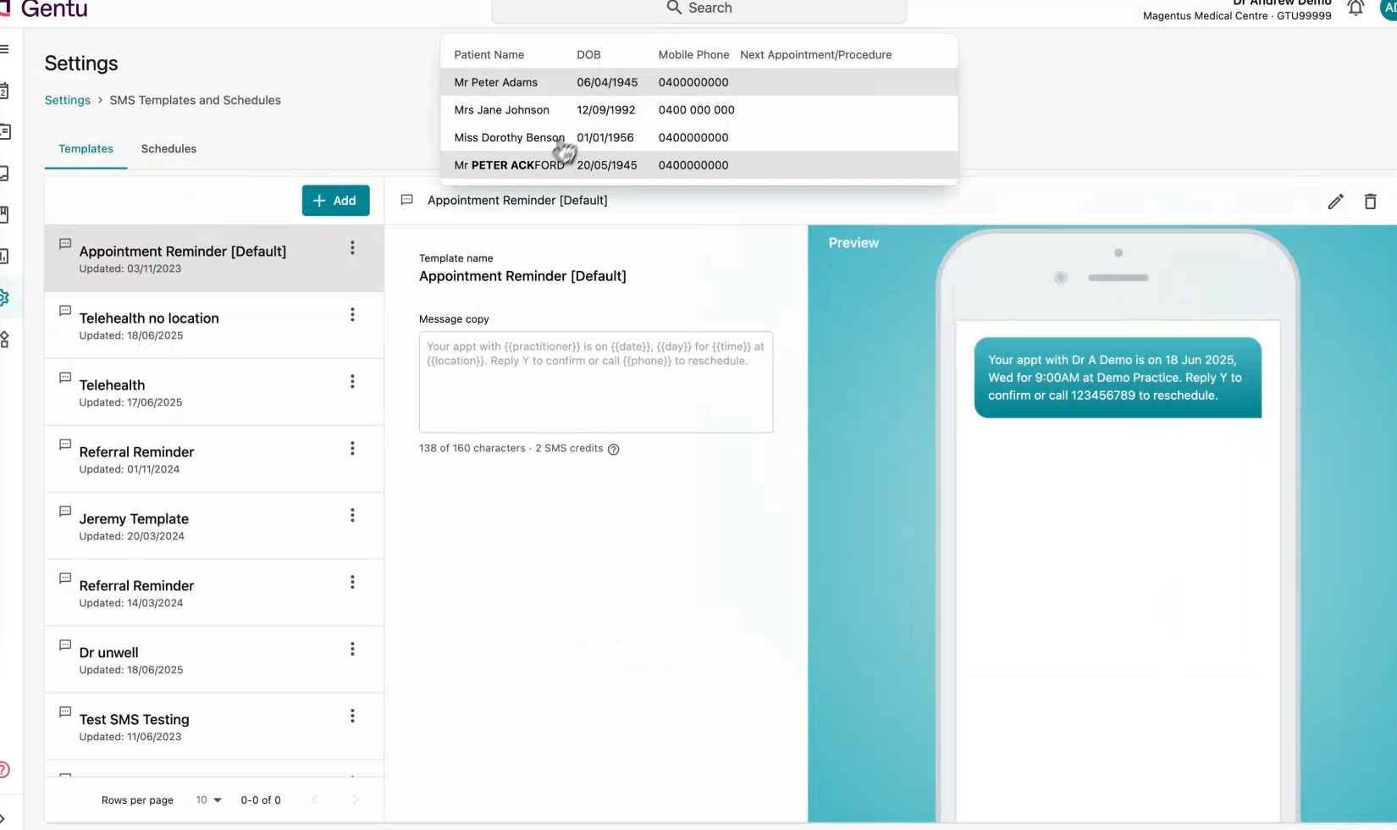Viewport: 1397px width, 830px height.
Task: Select Mr PETER ACKFORD search result
Action: click(x=699, y=165)
